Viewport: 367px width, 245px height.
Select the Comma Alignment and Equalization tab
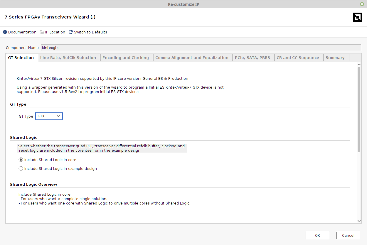pos(192,58)
